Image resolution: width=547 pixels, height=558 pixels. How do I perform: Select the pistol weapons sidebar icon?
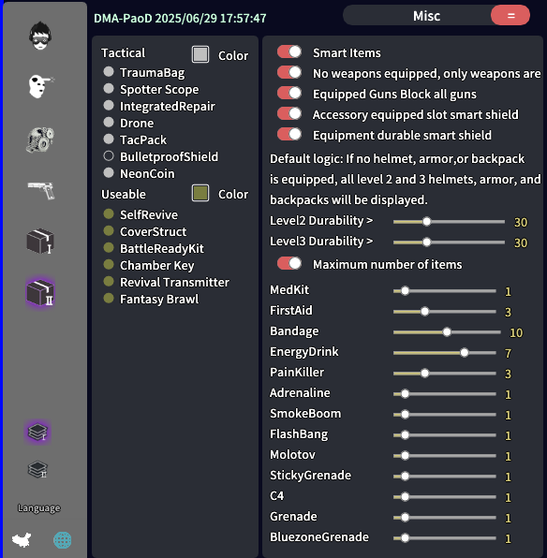[41, 190]
